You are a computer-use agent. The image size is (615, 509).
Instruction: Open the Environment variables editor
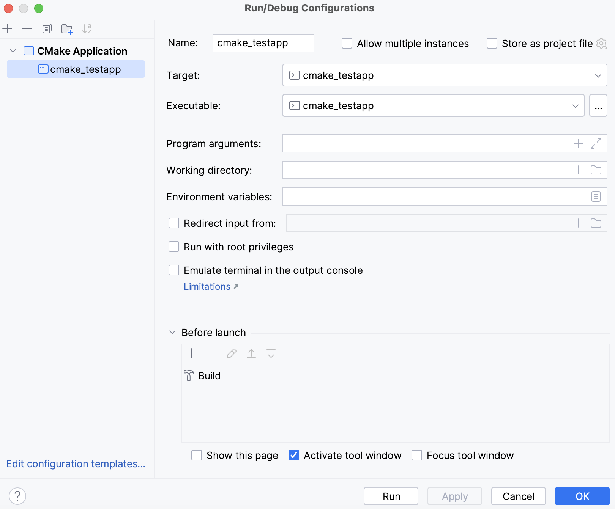[595, 196]
